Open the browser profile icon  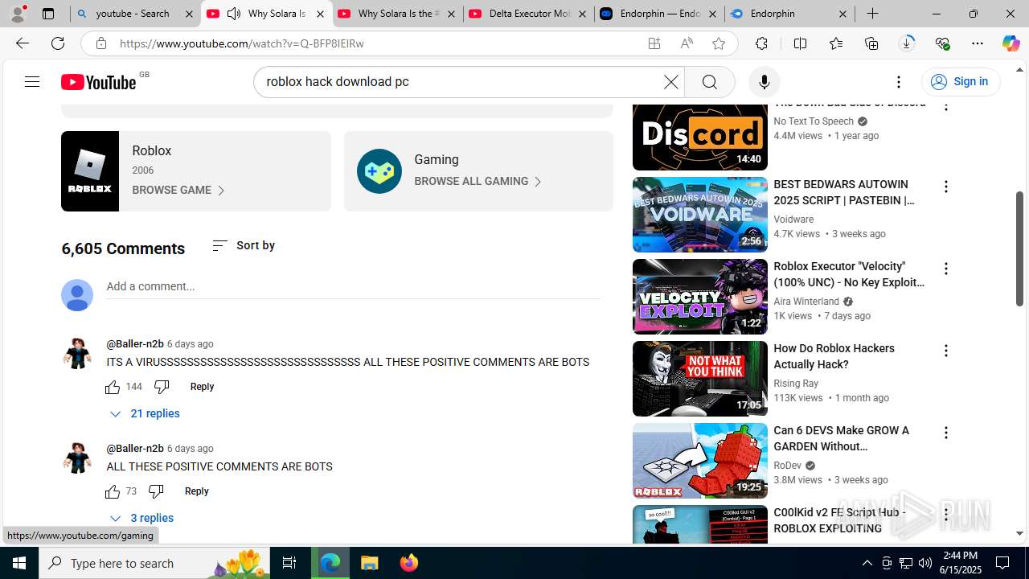(x=18, y=14)
